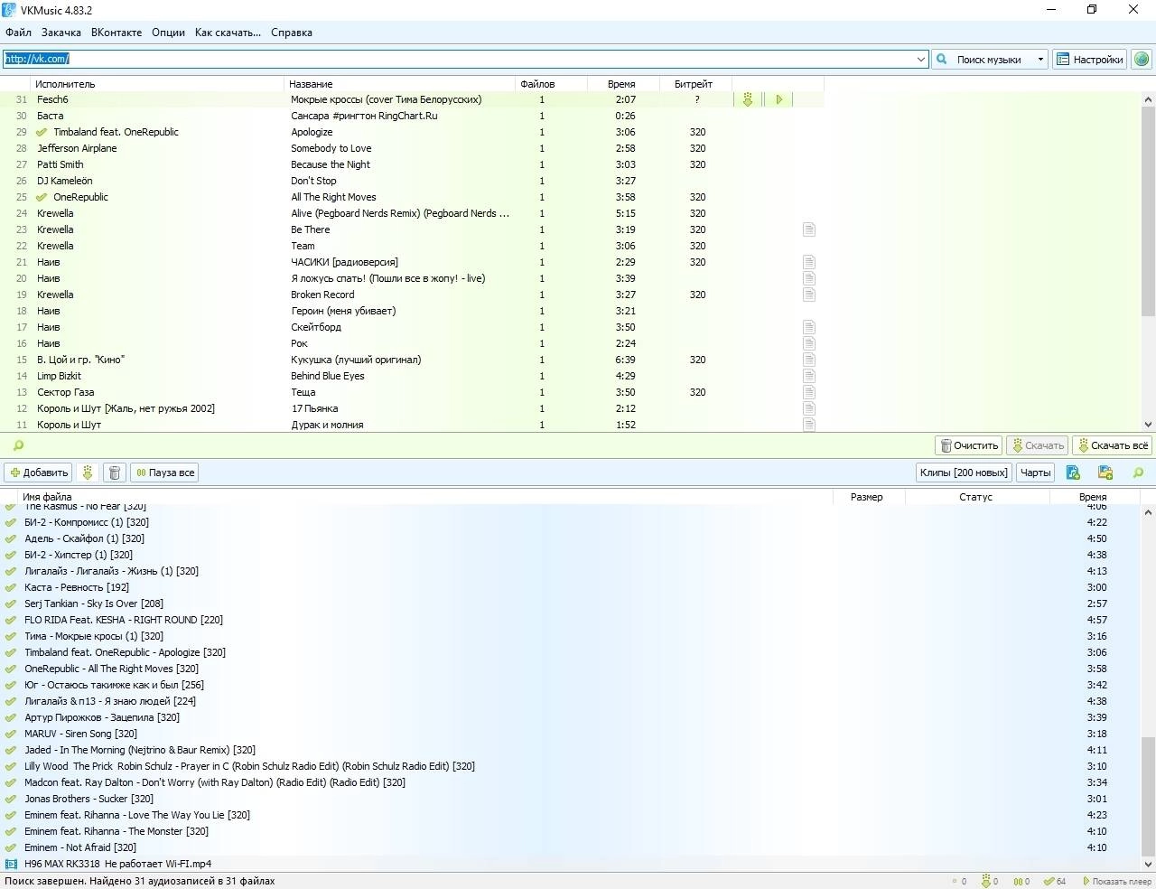Click the green search icon in the downloads toolbar
This screenshot has width=1156, height=889.
(x=1138, y=473)
